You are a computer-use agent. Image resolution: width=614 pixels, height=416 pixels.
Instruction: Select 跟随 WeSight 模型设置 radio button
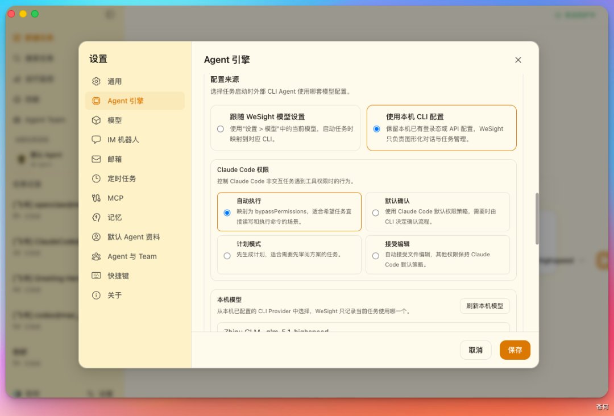pyautogui.click(x=221, y=129)
